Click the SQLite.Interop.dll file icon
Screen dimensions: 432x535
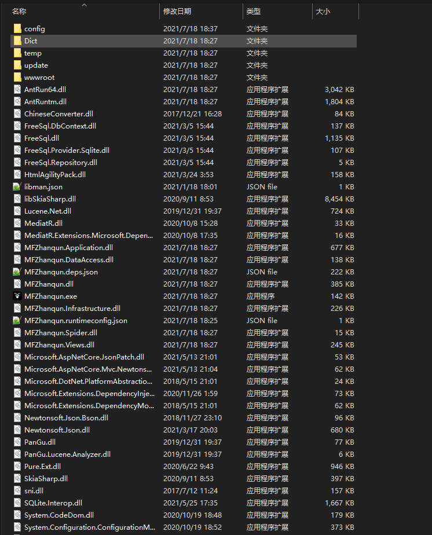coord(17,503)
